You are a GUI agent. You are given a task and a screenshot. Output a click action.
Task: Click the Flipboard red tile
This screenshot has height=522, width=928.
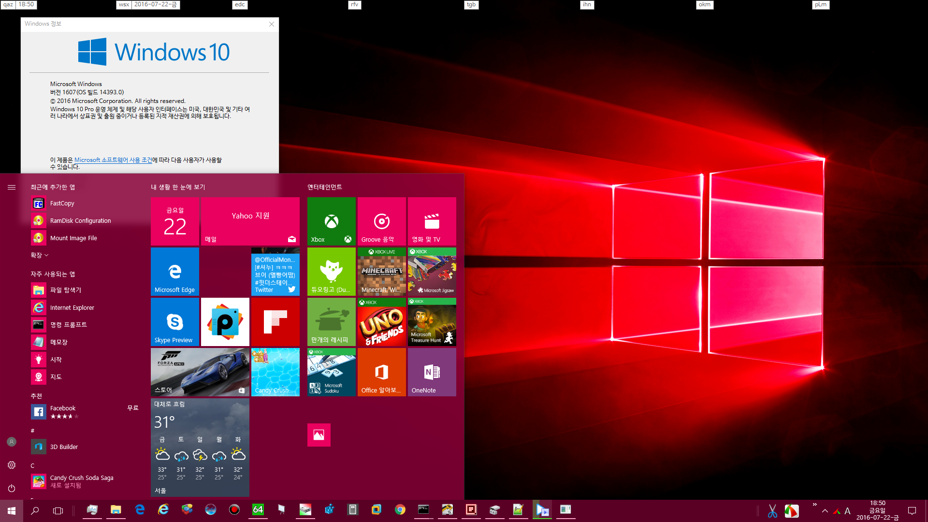coord(275,321)
